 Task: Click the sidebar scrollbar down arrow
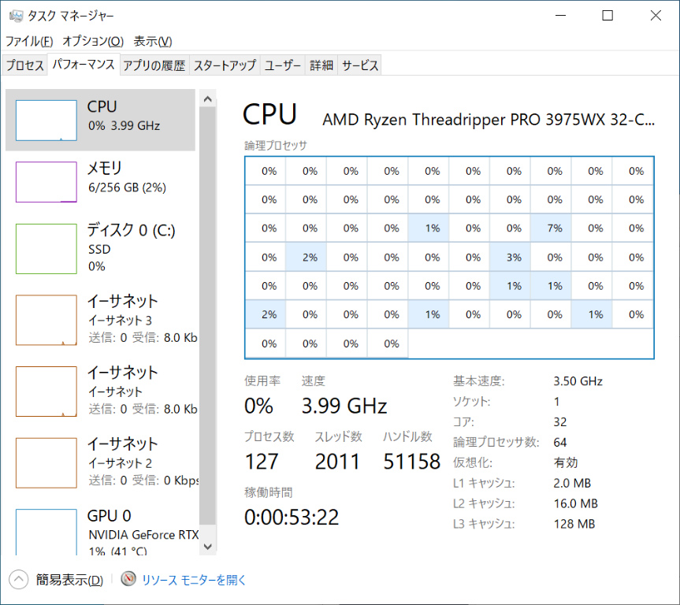pyautogui.click(x=208, y=547)
